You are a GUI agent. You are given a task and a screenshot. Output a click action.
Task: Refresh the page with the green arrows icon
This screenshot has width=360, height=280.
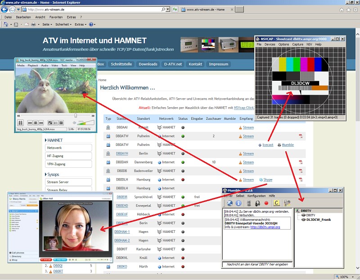(x=175, y=9)
